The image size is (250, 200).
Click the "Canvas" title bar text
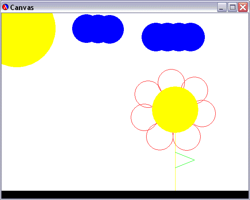coord(22,8)
